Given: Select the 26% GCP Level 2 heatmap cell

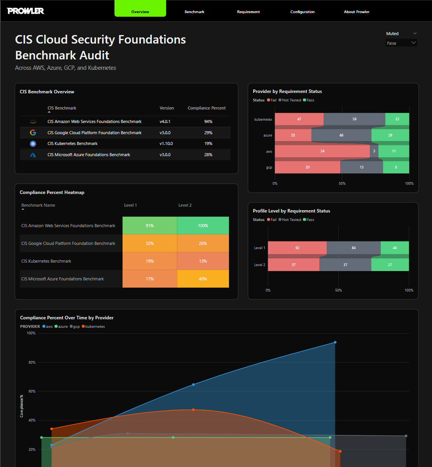Looking at the screenshot, I should (x=203, y=243).
